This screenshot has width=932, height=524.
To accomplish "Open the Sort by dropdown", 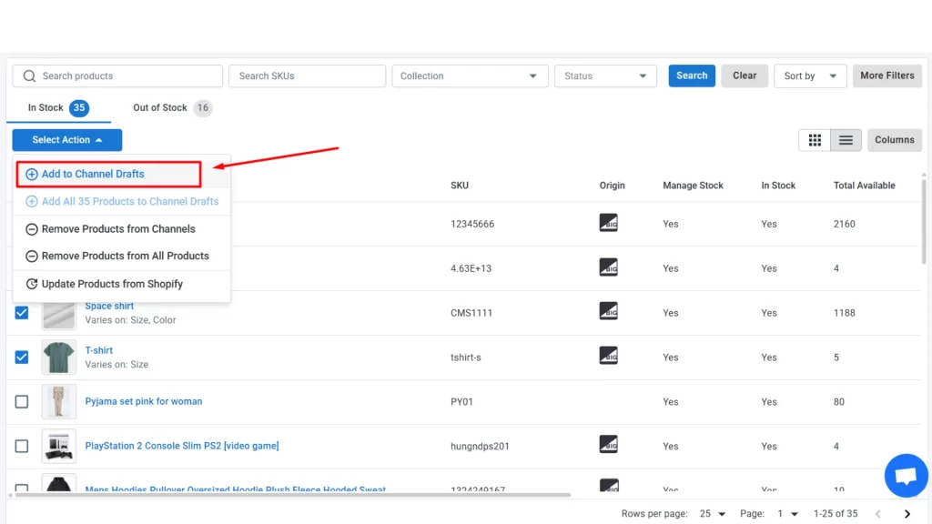I will click(810, 76).
